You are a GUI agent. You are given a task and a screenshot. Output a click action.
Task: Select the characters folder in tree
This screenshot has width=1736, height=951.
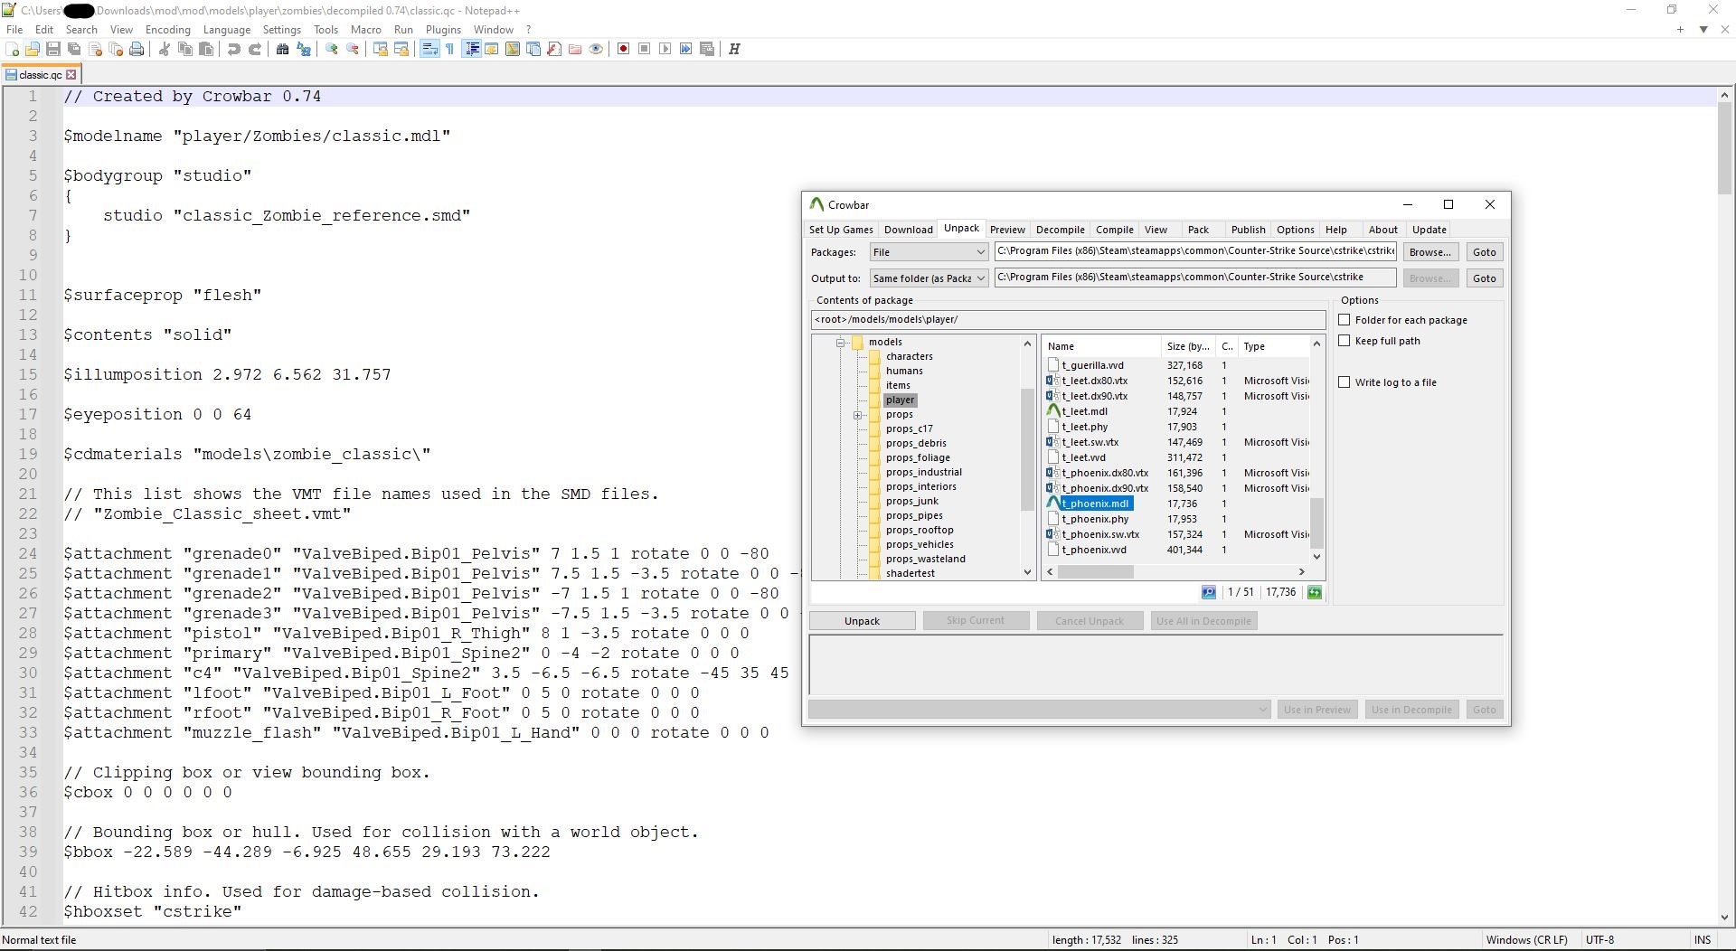pos(909,356)
